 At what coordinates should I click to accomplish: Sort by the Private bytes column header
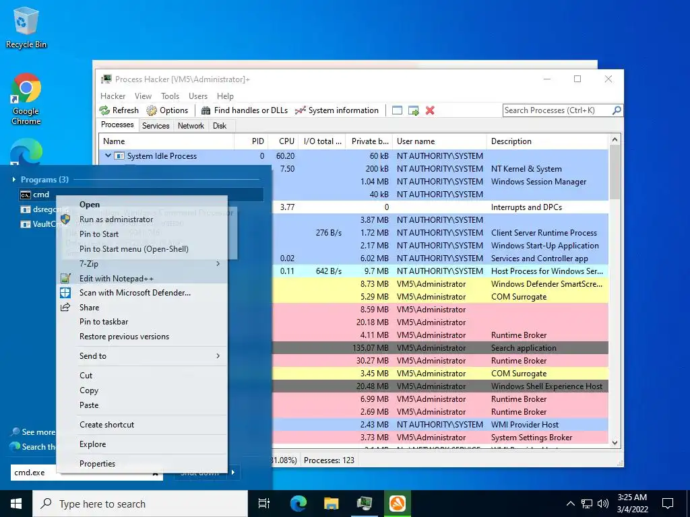click(x=369, y=141)
